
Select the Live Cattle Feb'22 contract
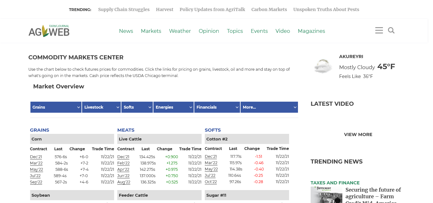click(123, 163)
